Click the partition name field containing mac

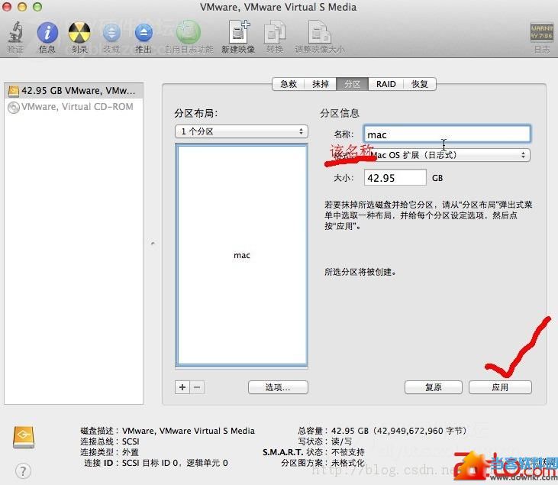(x=447, y=134)
